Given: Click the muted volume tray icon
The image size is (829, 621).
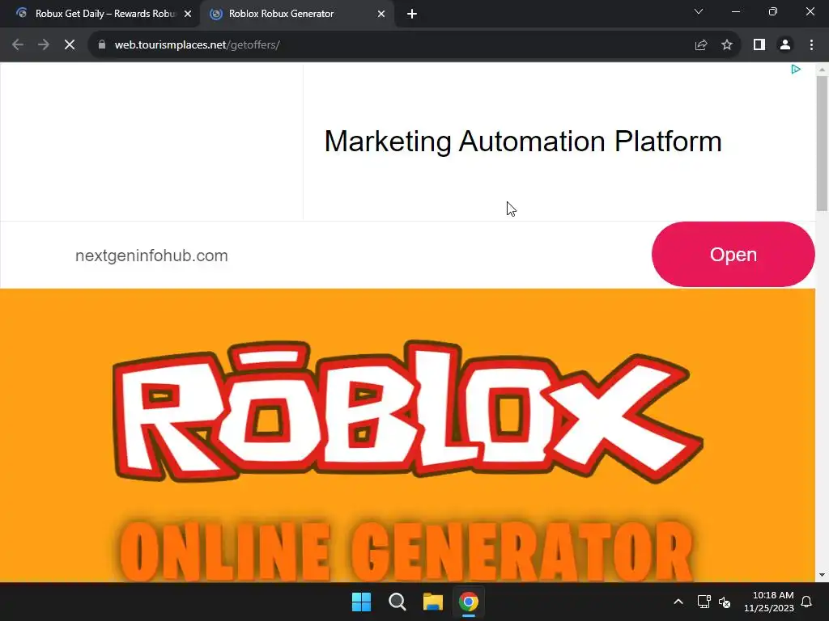Looking at the screenshot, I should (x=725, y=602).
